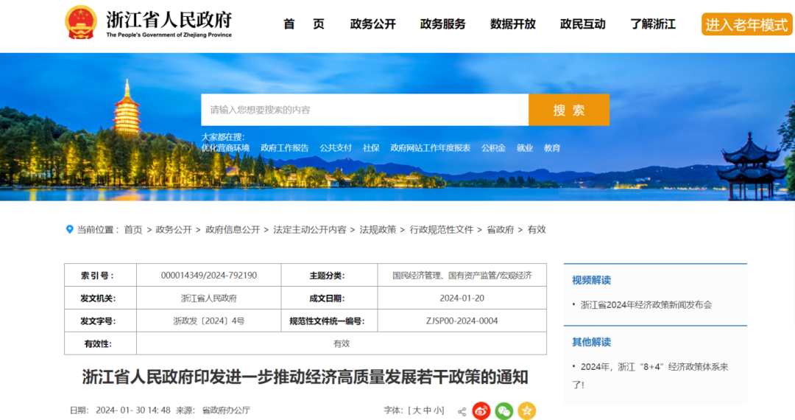Screen dimensions: 795x420
Task: Open 浙江省2024年经济政策新闻发布会 video link
Action: click(646, 304)
